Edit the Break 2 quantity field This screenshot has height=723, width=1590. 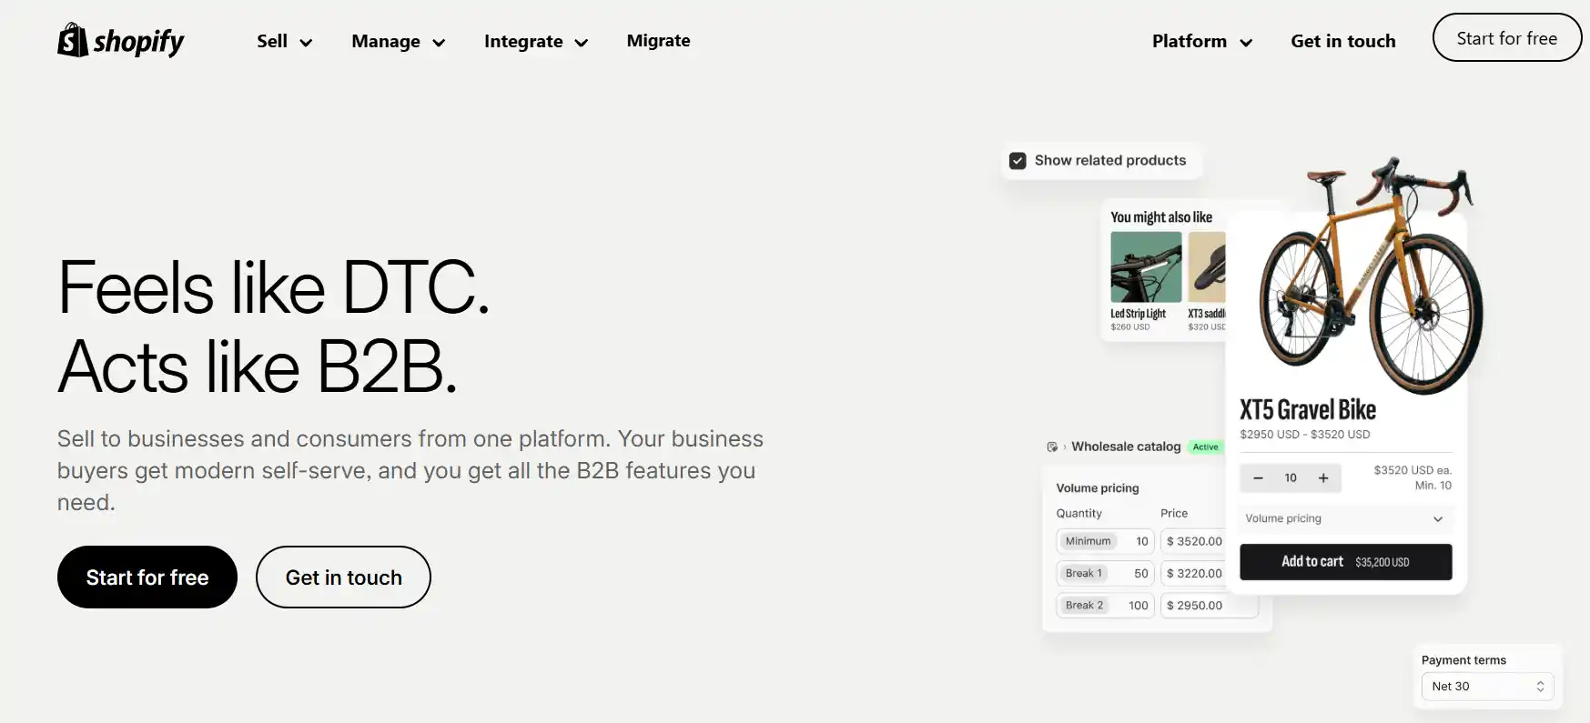(1105, 606)
